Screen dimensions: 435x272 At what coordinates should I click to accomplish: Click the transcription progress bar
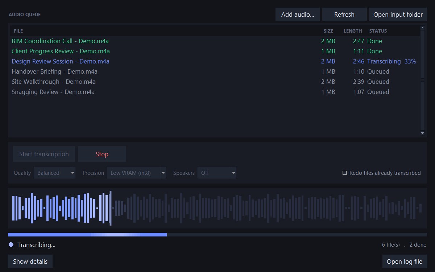coord(217,235)
